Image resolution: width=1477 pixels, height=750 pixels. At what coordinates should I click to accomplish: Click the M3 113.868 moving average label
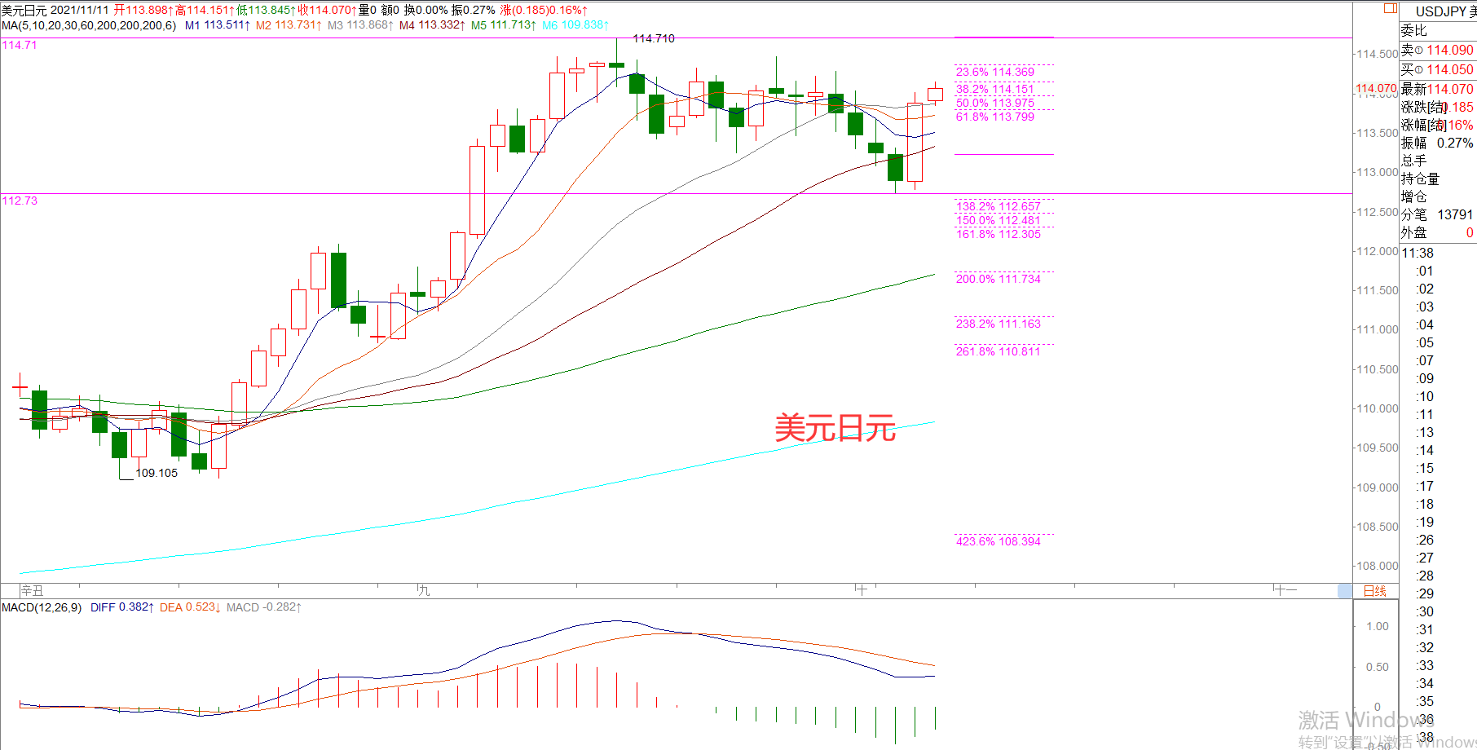pyautogui.click(x=359, y=25)
